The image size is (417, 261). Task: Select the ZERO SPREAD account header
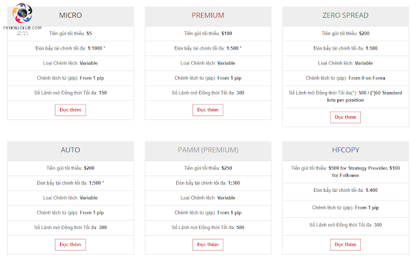coord(345,16)
